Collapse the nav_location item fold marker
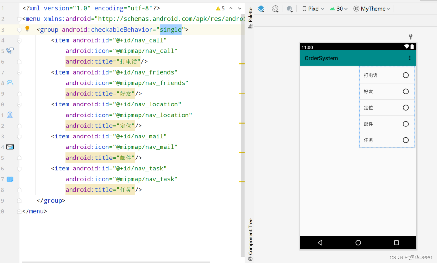The width and height of the screenshot is (437, 263). (19, 105)
